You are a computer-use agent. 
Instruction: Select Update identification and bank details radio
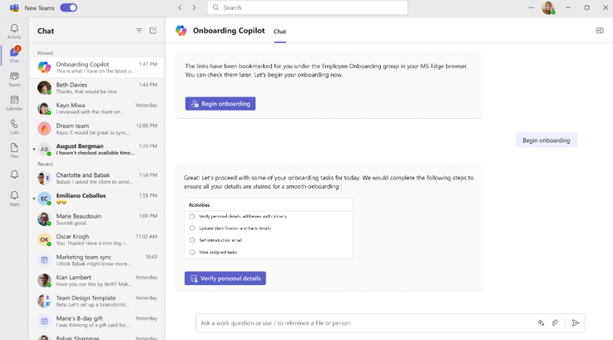tap(192, 228)
